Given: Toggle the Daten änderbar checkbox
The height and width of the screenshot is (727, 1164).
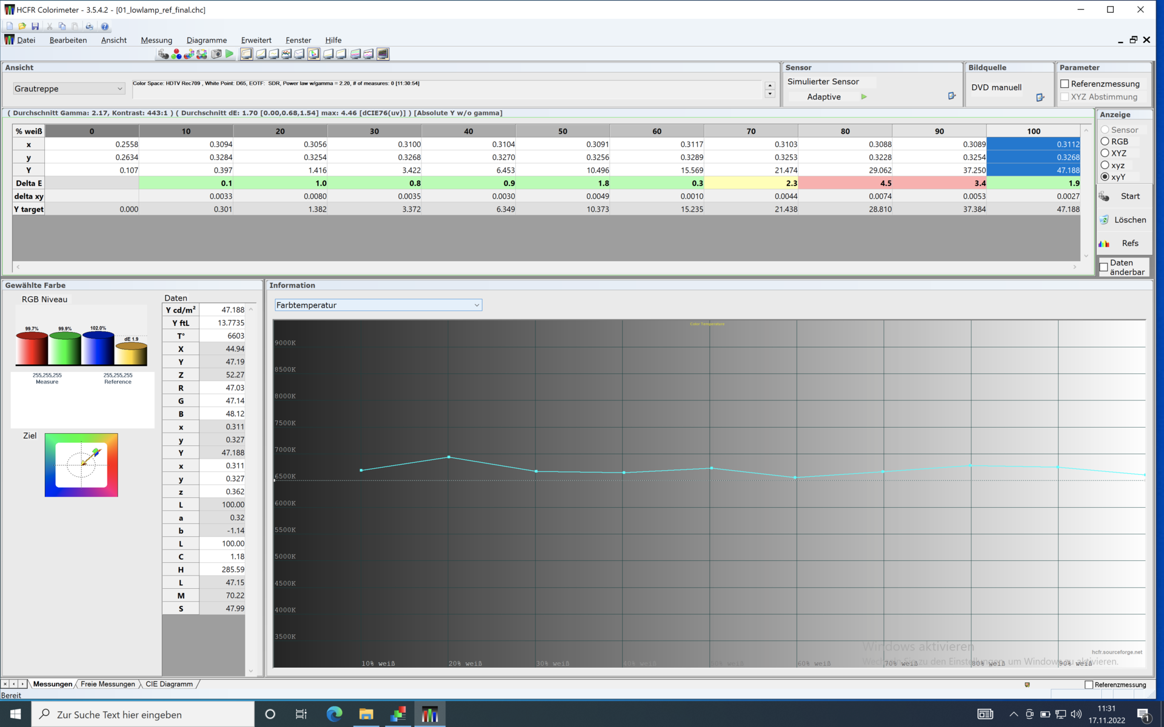Looking at the screenshot, I should pyautogui.click(x=1104, y=267).
